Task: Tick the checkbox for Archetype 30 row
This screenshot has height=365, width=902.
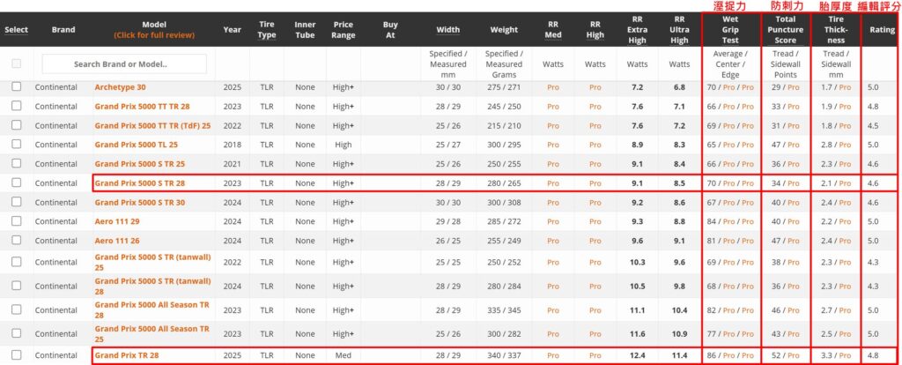Action: tap(16, 86)
